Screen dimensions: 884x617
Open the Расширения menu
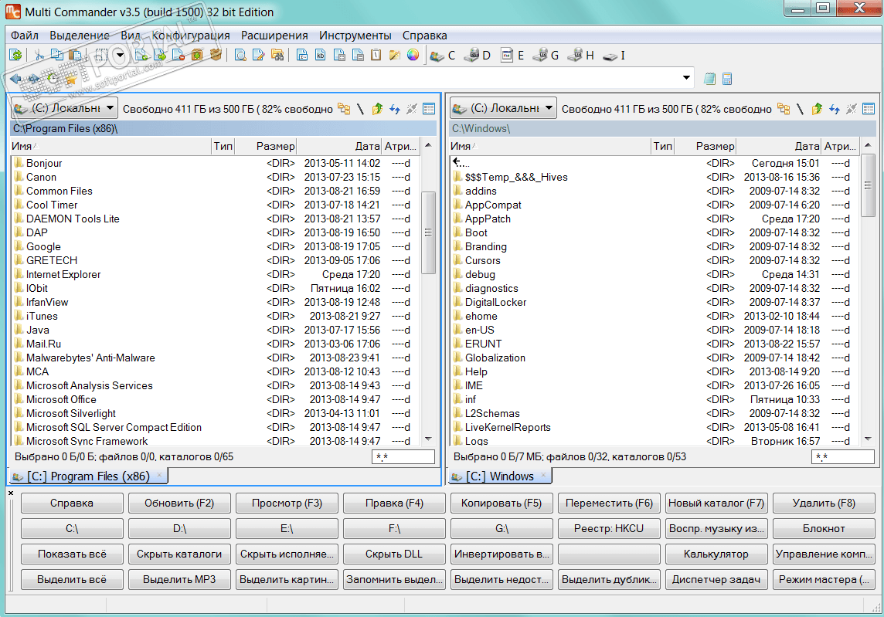(274, 36)
